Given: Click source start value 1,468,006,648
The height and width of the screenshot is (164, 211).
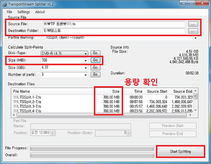Looking at the screenshot, I should click(157, 106).
